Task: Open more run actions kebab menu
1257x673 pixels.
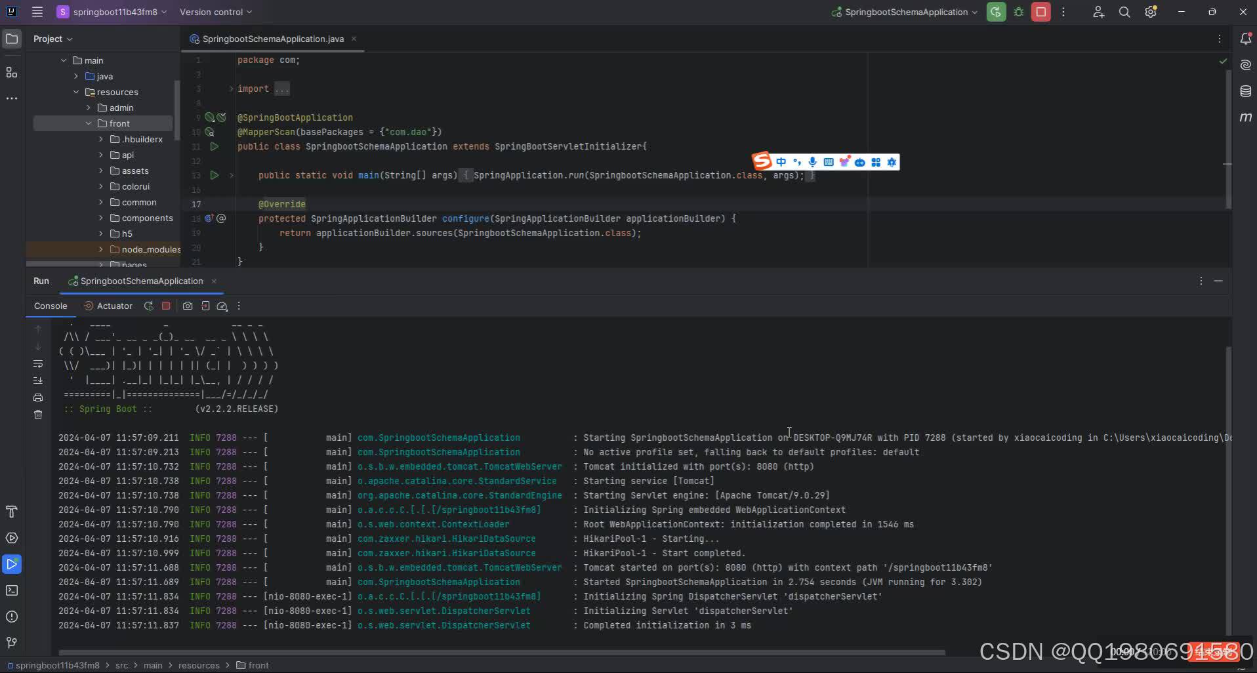Action: [1063, 12]
